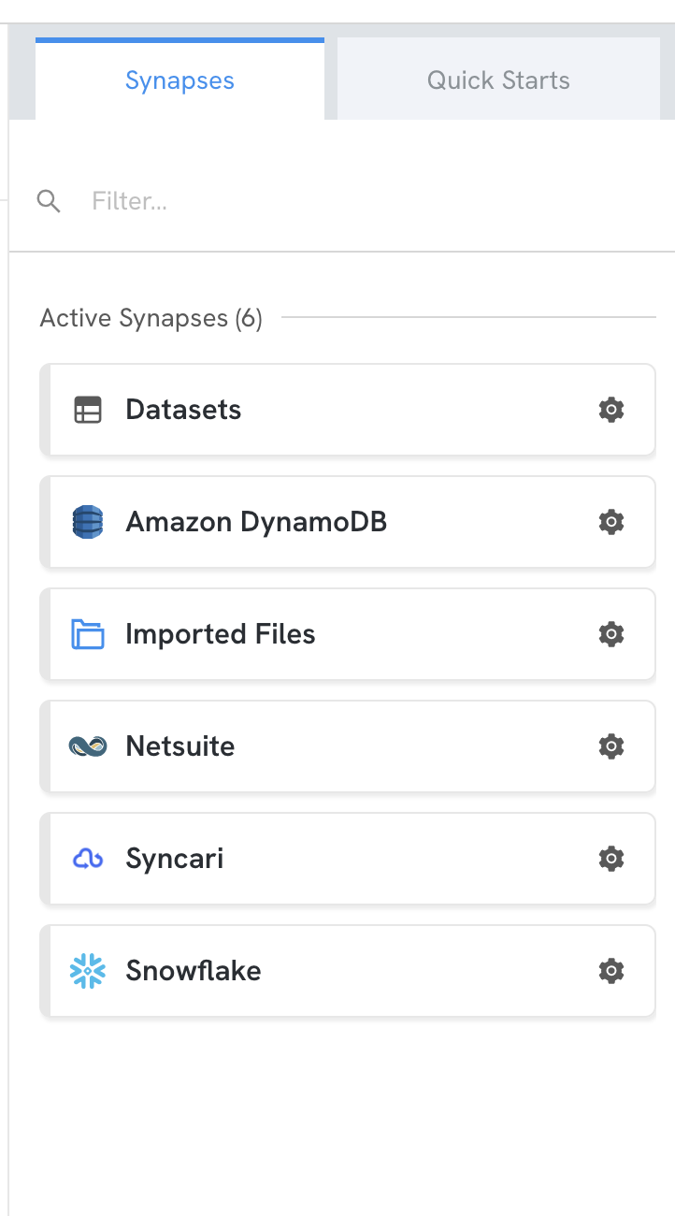Open settings gear for Netsuite
This screenshot has height=1216, width=675.
pyautogui.click(x=611, y=746)
